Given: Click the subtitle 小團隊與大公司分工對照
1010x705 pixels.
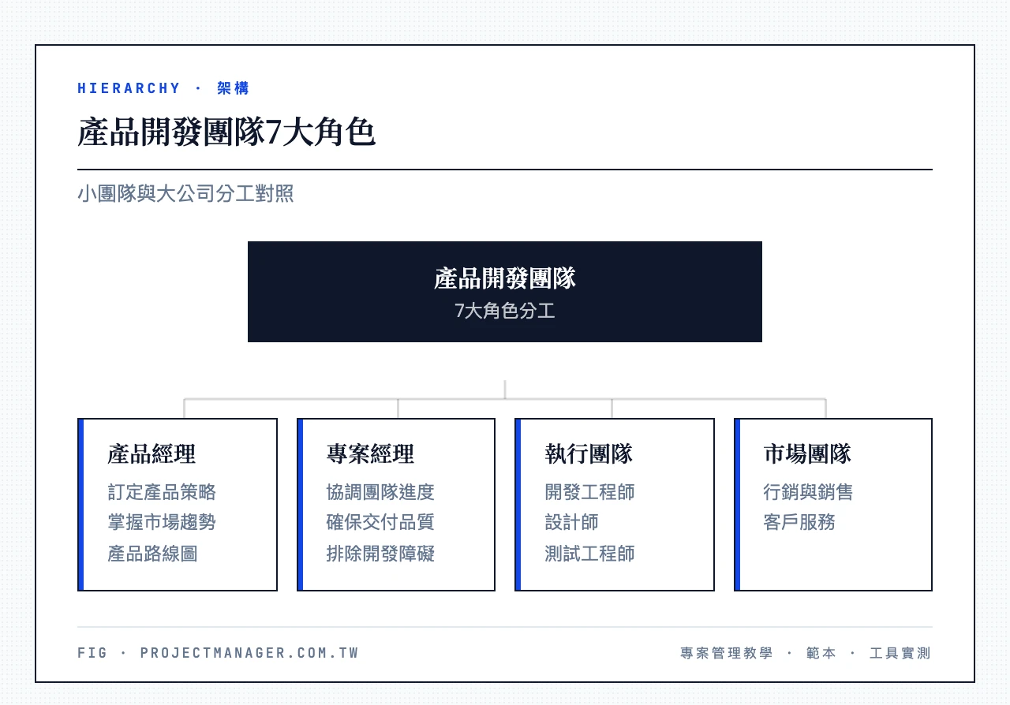Looking at the screenshot, I should (185, 193).
